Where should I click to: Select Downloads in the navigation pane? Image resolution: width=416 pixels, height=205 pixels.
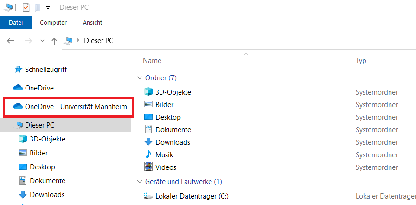[x=47, y=195]
